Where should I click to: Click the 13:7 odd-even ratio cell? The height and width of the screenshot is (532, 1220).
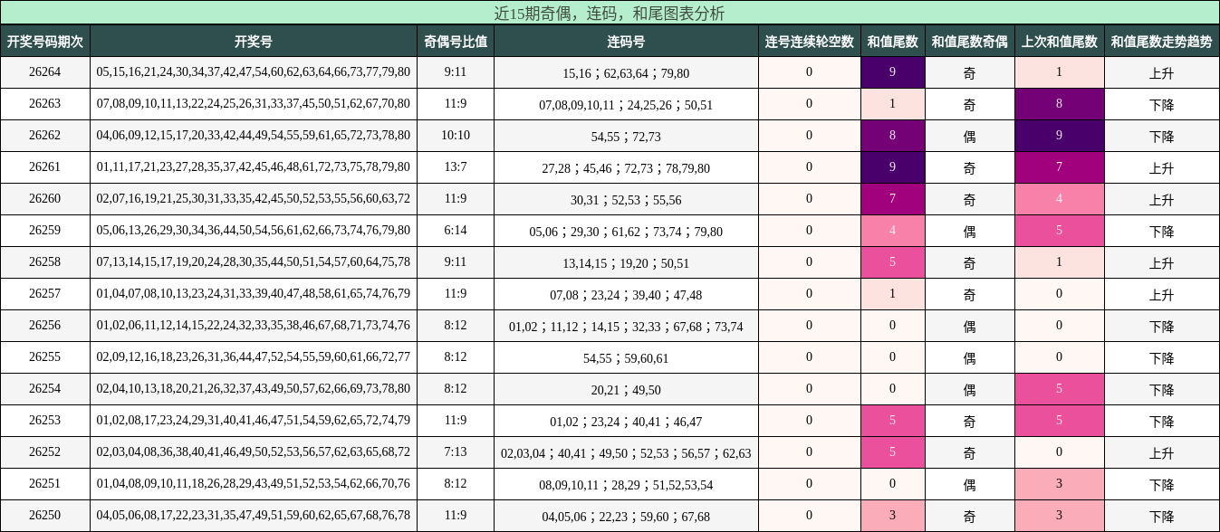tap(456, 167)
